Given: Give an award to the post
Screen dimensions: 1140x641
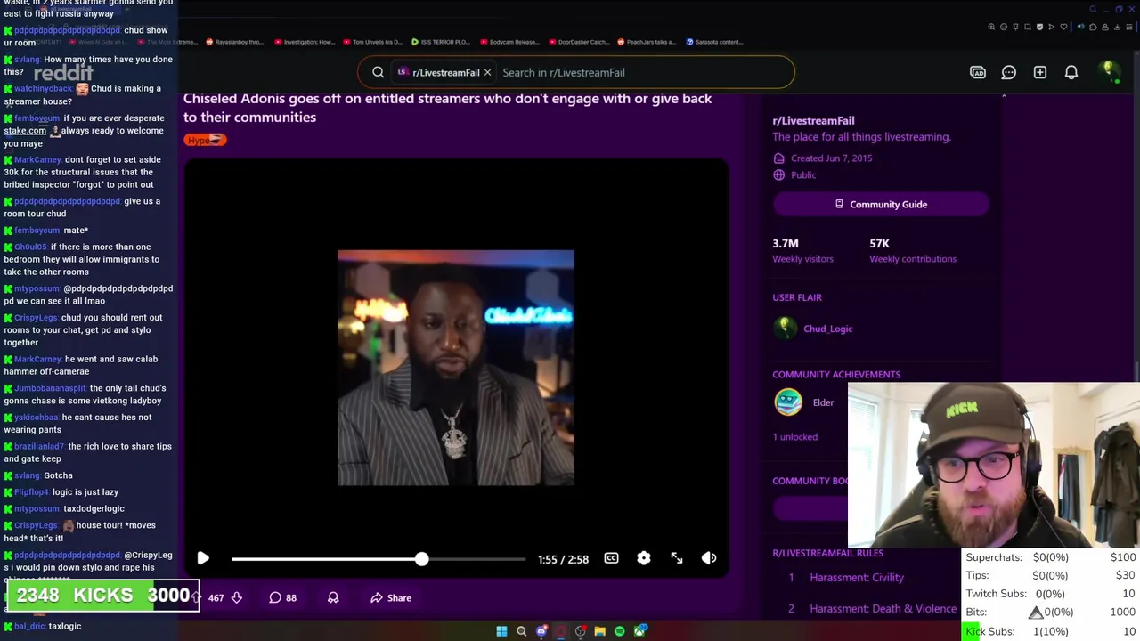Looking at the screenshot, I should point(333,598).
